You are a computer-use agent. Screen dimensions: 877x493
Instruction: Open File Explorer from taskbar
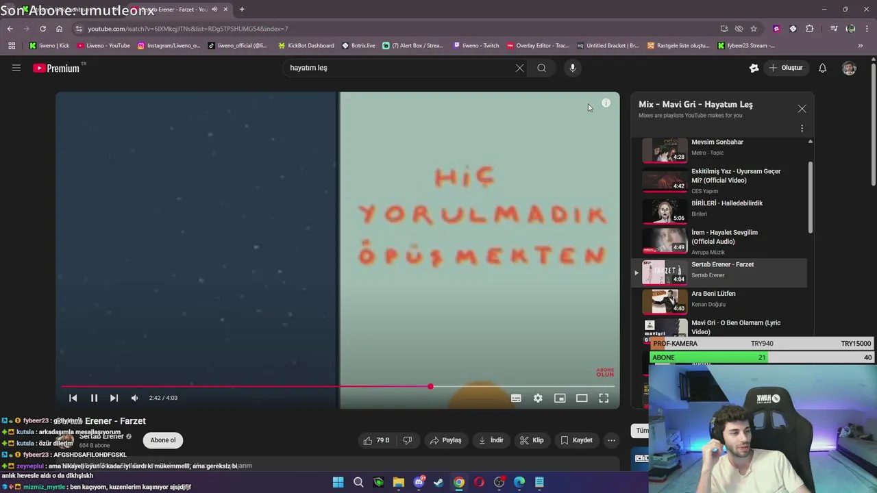[399, 482]
